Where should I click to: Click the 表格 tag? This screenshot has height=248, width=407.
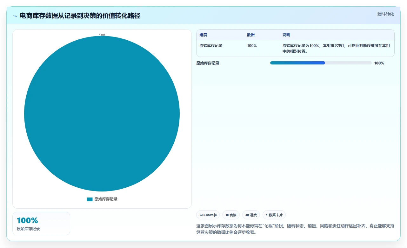click(231, 215)
